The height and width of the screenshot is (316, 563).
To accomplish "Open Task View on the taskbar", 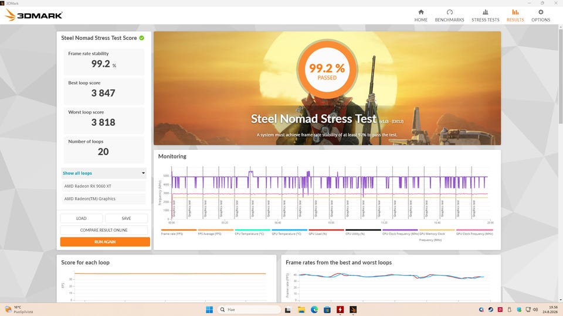I will click(287, 310).
